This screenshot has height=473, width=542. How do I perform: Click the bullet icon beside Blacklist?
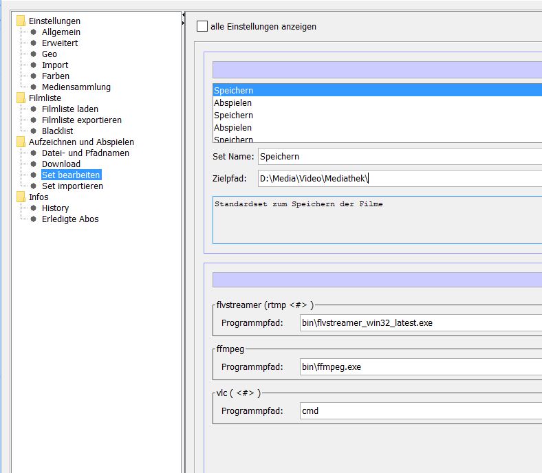coord(33,131)
